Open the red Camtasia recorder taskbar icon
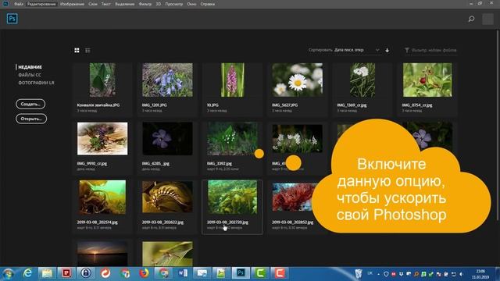The image size is (500, 281). [x=280, y=273]
